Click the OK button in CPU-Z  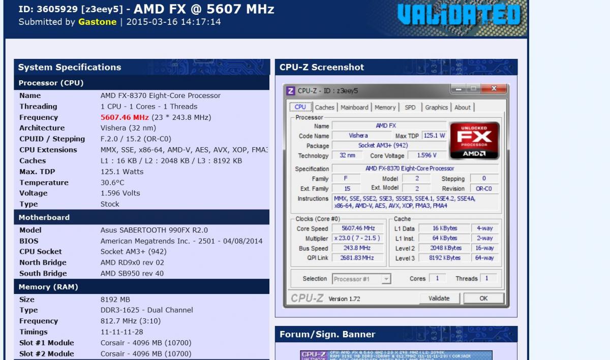(483, 298)
